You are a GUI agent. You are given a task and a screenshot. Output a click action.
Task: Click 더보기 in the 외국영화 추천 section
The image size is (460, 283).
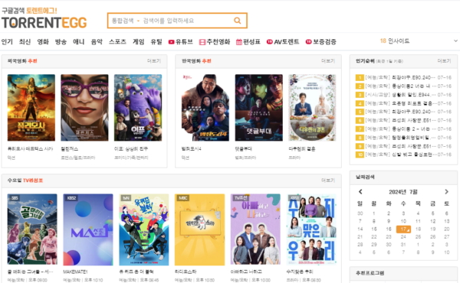pyautogui.click(x=154, y=61)
